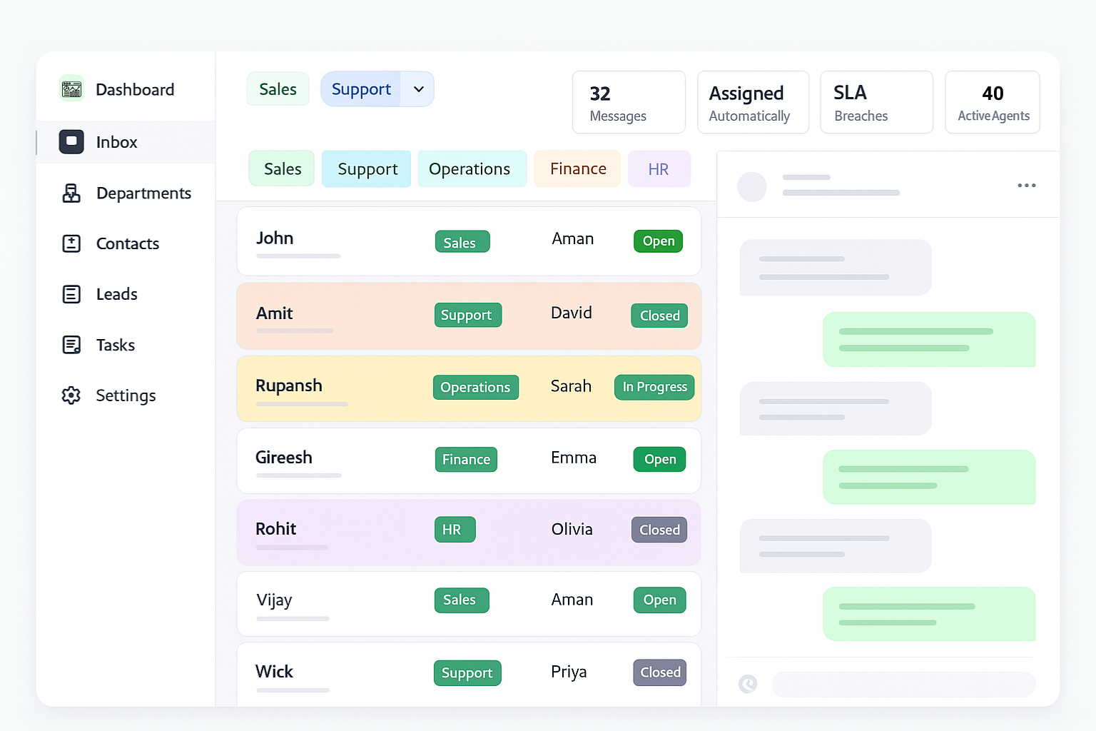Viewport: 1096px width, 731px height.
Task: Toggle the Support inbox view
Action: tap(361, 89)
